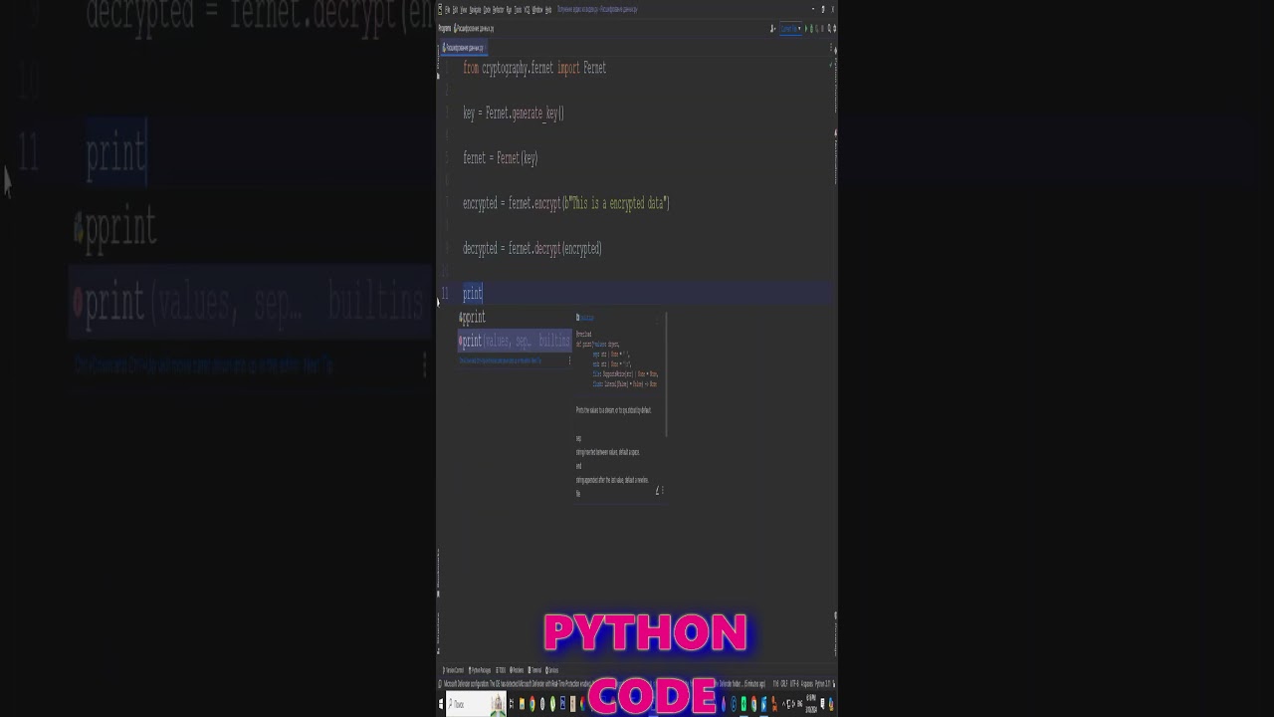Click the project breadcrumb file name
The image size is (1274, 717).
tap(475, 29)
